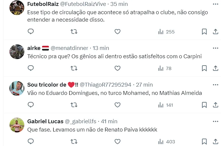The height and width of the screenshot is (146, 221).
Task: Open more options on airke's tweet
Action: 216,48
